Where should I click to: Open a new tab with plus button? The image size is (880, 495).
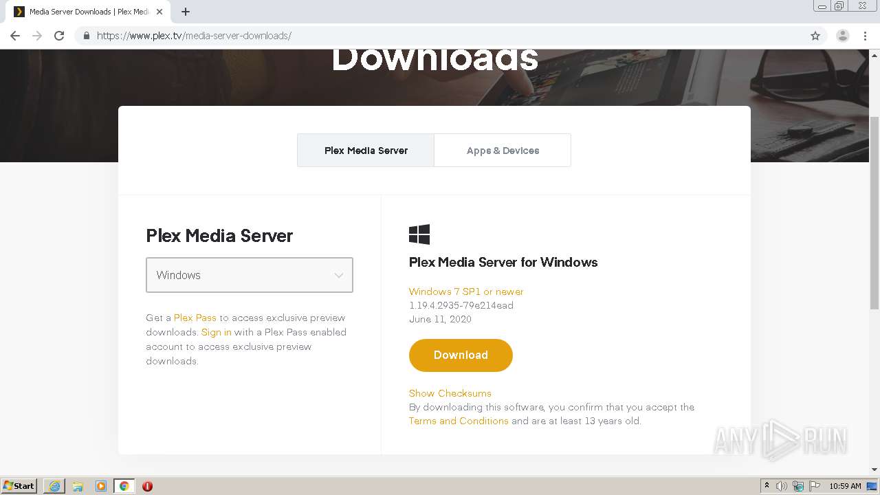tap(186, 12)
